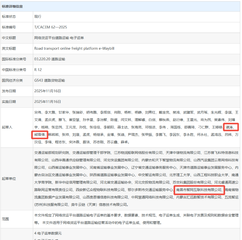This screenshot has height=240, width=242.
Task: Select the 03.220.20 道路运输 classification value
Action: pos(50,59)
